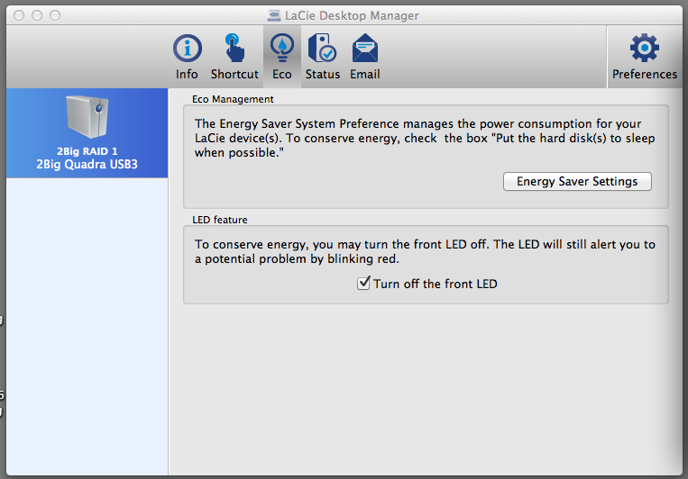
Task: Click the 2Big drive image in sidebar
Action: tap(87, 116)
